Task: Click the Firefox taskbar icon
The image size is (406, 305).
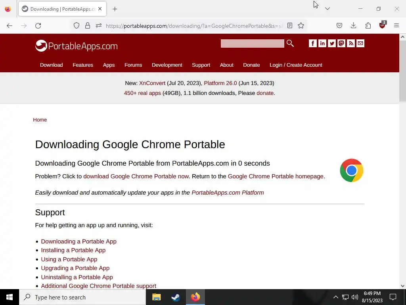Action: (195, 297)
